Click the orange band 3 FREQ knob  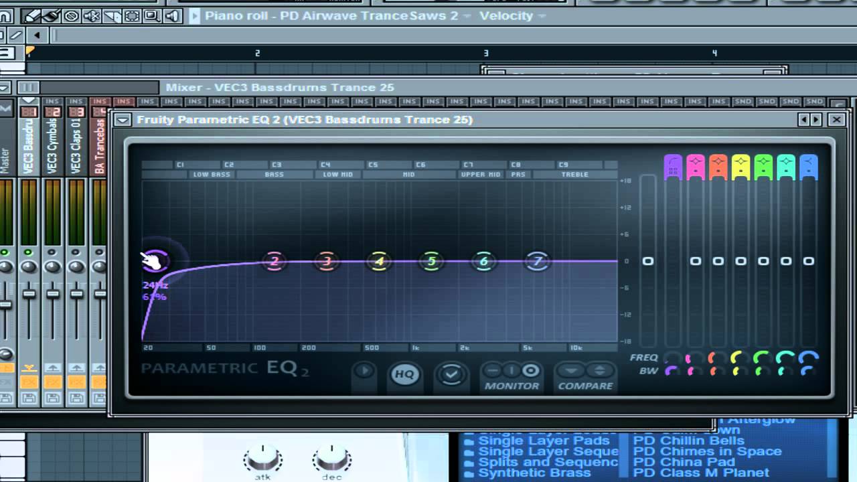pos(718,357)
